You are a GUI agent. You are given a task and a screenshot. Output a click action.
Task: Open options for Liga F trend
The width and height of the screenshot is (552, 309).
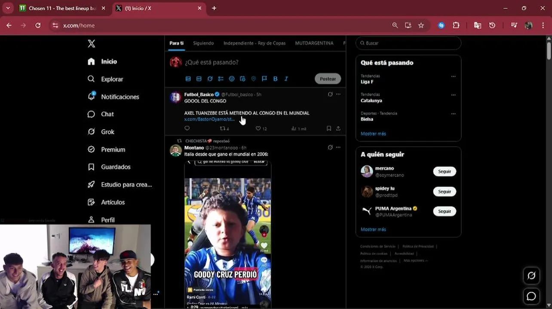pos(453,76)
